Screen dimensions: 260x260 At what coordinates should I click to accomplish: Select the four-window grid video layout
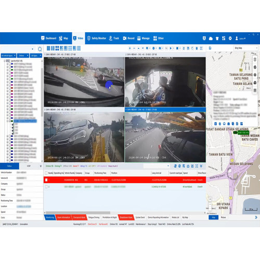coord(57,48)
